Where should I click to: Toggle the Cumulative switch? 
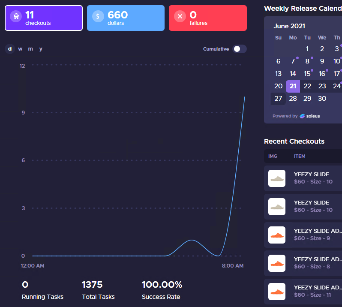(240, 49)
